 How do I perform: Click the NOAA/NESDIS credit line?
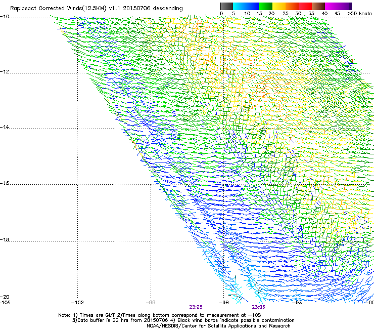tap(218, 326)
